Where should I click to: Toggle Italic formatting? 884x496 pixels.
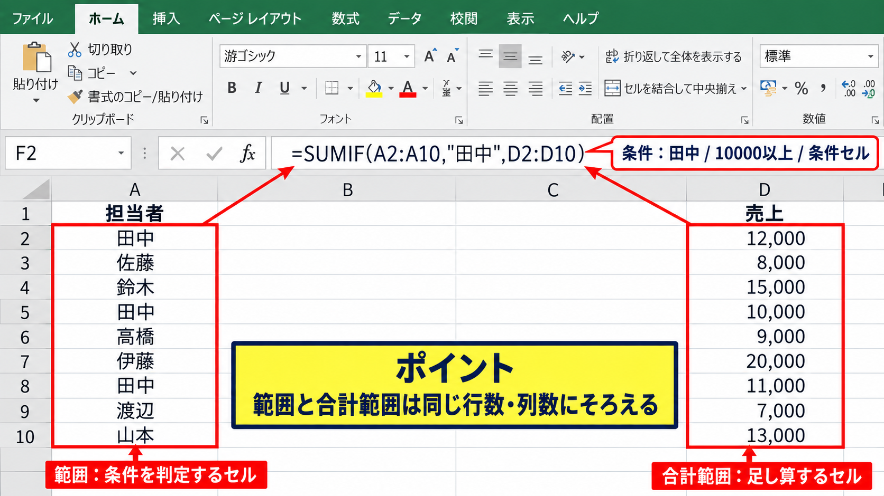(258, 88)
